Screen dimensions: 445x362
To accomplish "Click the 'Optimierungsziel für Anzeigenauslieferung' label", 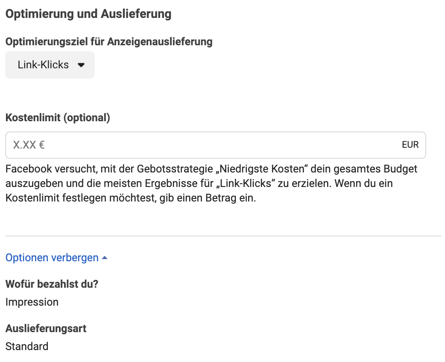I will 108,41.
